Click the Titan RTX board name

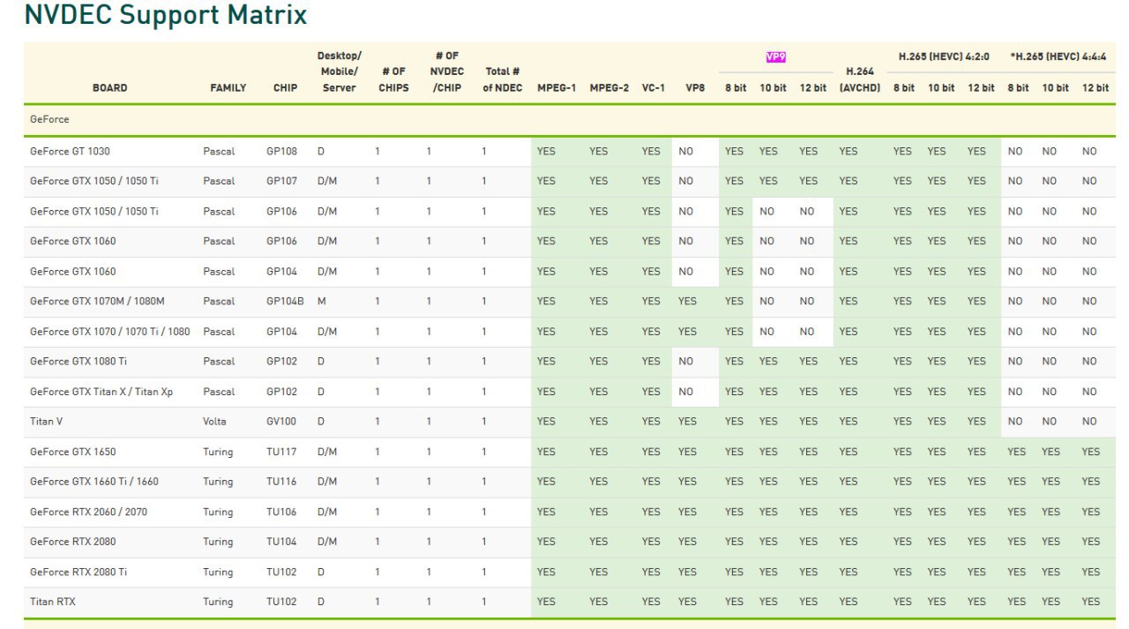[53, 602]
